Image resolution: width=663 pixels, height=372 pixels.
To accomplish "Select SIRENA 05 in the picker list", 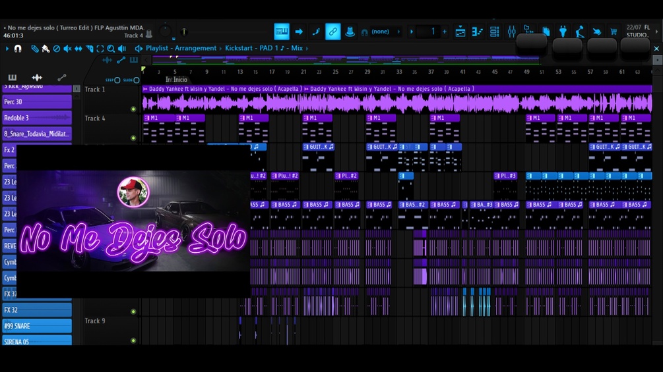I will 37,340.
